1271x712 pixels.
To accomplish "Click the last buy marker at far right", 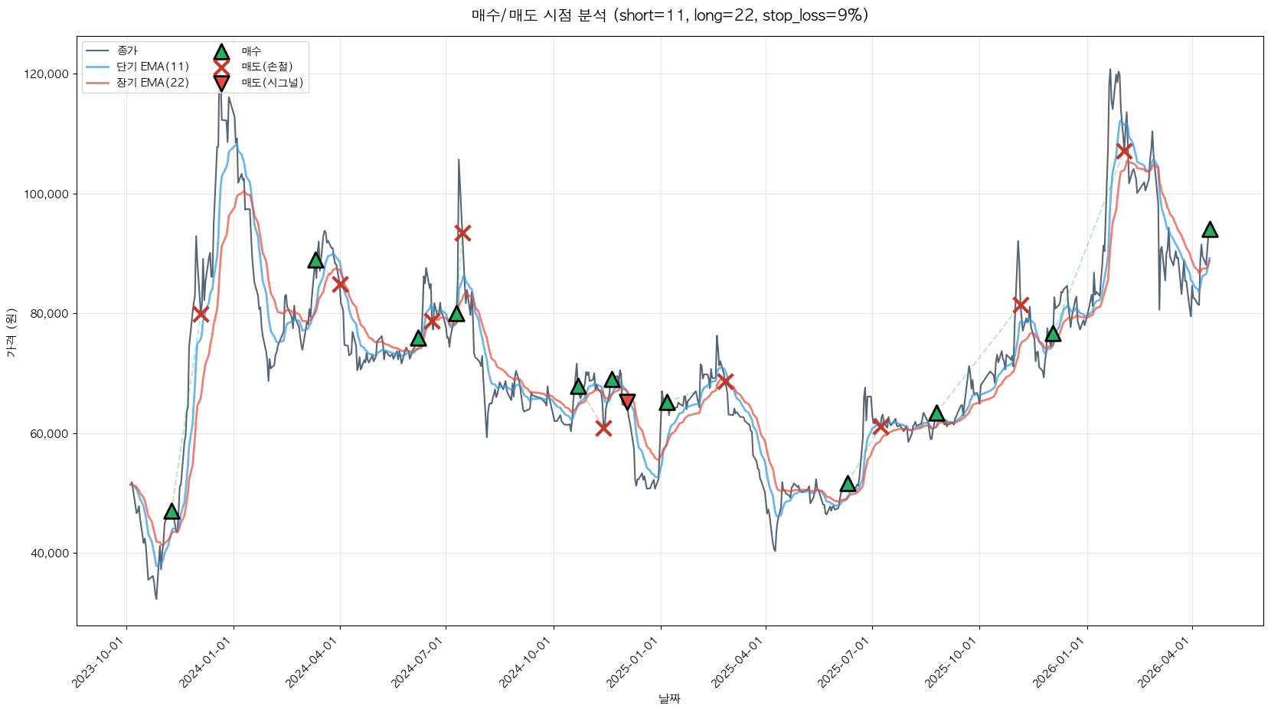I will tap(1210, 230).
